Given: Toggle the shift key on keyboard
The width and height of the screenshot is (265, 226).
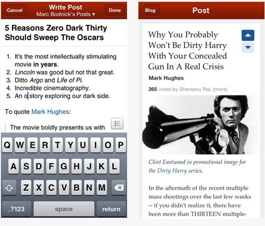Looking at the screenshot, I should 9,187.
